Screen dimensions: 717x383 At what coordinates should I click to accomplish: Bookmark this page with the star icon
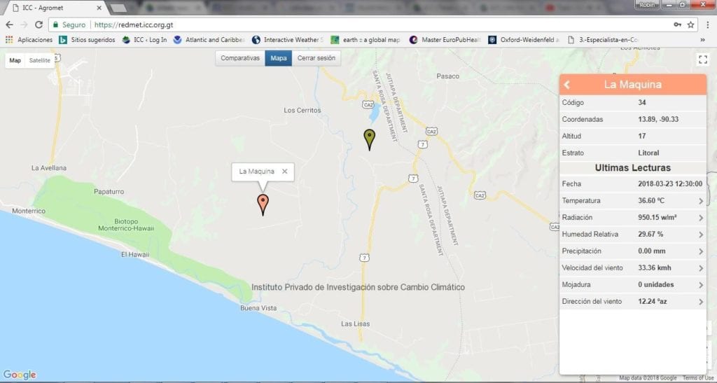click(690, 25)
